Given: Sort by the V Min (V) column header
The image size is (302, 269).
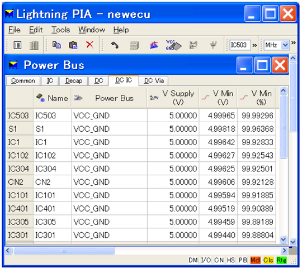Looking at the screenshot, I should tap(218, 98).
